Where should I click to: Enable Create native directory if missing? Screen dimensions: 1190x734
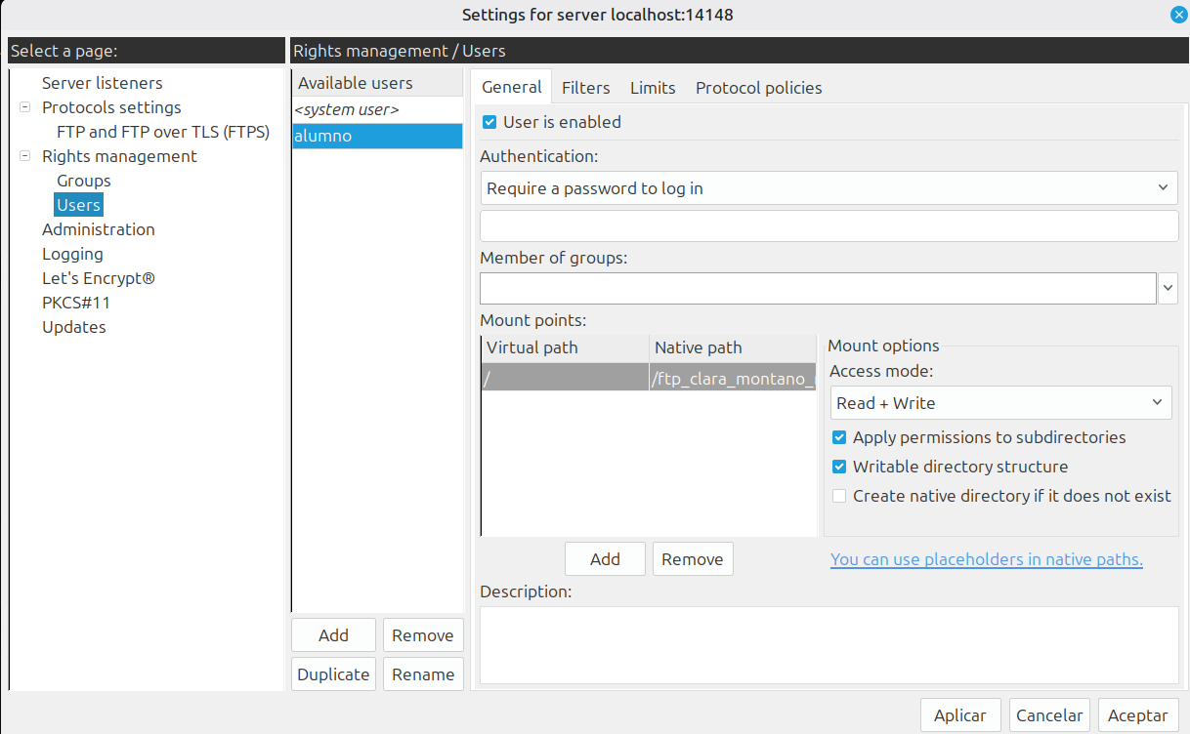tap(839, 496)
